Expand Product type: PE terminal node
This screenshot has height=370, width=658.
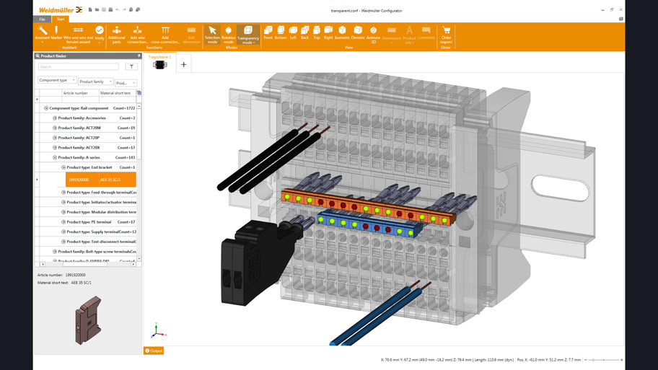[63, 222]
